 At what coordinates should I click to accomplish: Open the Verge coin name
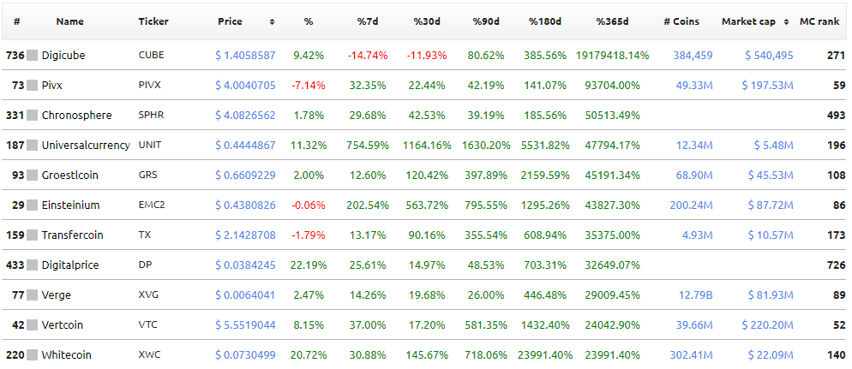tap(56, 295)
